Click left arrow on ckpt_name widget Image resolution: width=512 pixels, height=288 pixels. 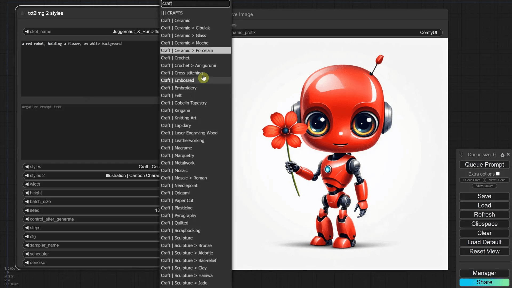pyautogui.click(x=27, y=31)
